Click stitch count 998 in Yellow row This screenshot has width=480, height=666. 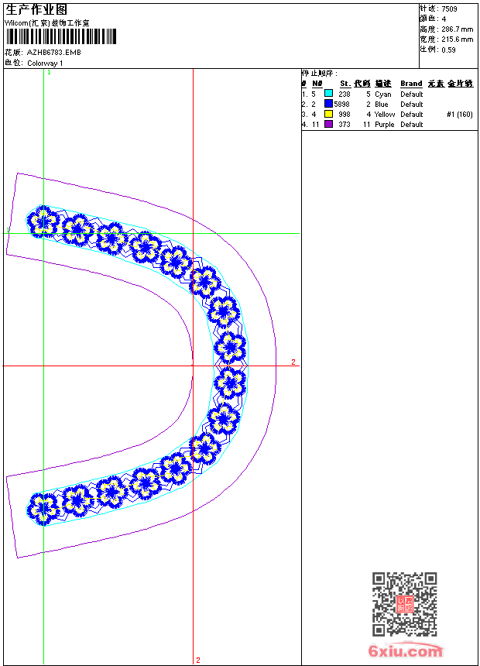345,115
